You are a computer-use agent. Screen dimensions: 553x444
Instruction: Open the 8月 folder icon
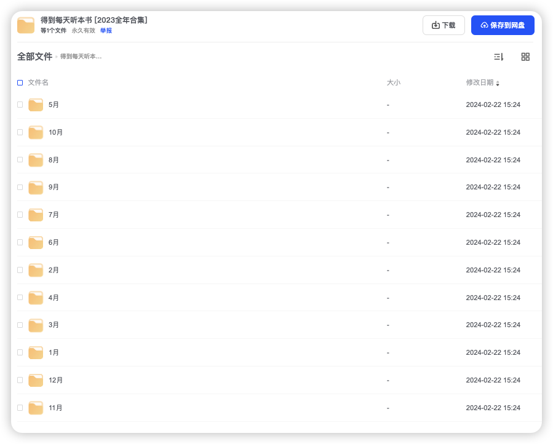(x=36, y=160)
